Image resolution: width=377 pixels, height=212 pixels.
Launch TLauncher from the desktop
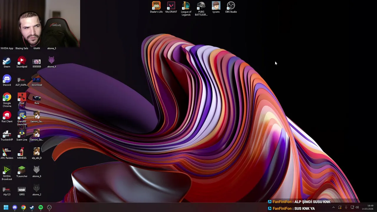pyautogui.click(x=22, y=172)
